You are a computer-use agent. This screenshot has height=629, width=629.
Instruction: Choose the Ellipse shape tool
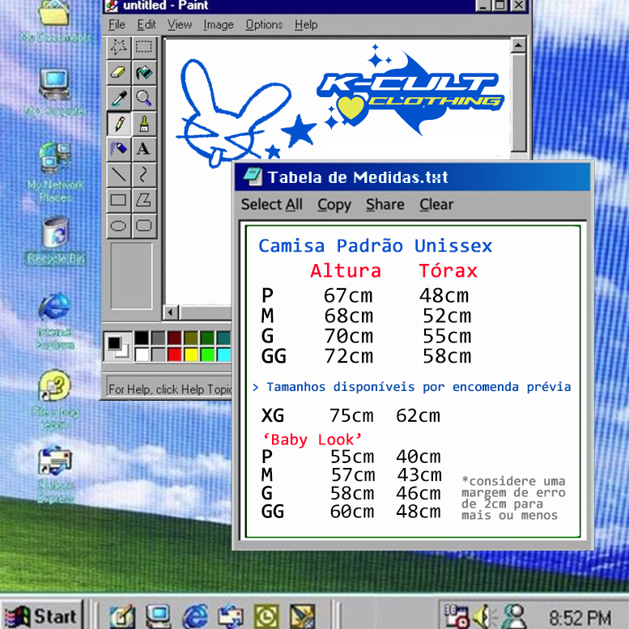[x=119, y=225]
